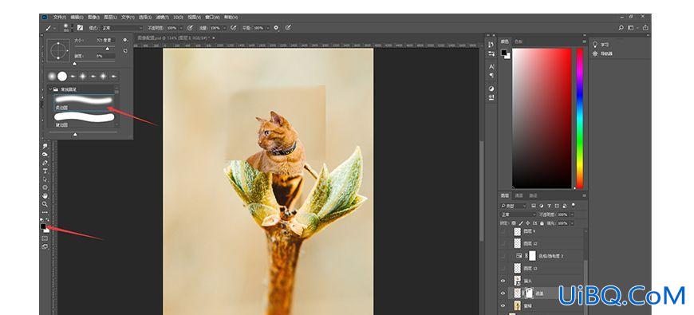Open the Adjustments panel icon
Viewport: 694px width, 315px height.
pyautogui.click(x=491, y=89)
